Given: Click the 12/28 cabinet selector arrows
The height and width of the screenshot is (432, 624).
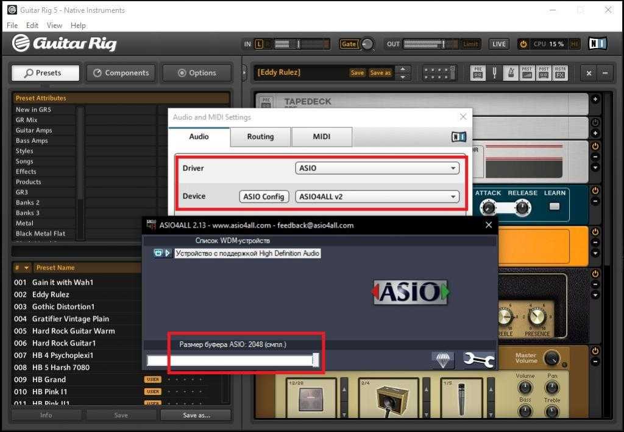Looking at the screenshot, I should pos(344,399).
